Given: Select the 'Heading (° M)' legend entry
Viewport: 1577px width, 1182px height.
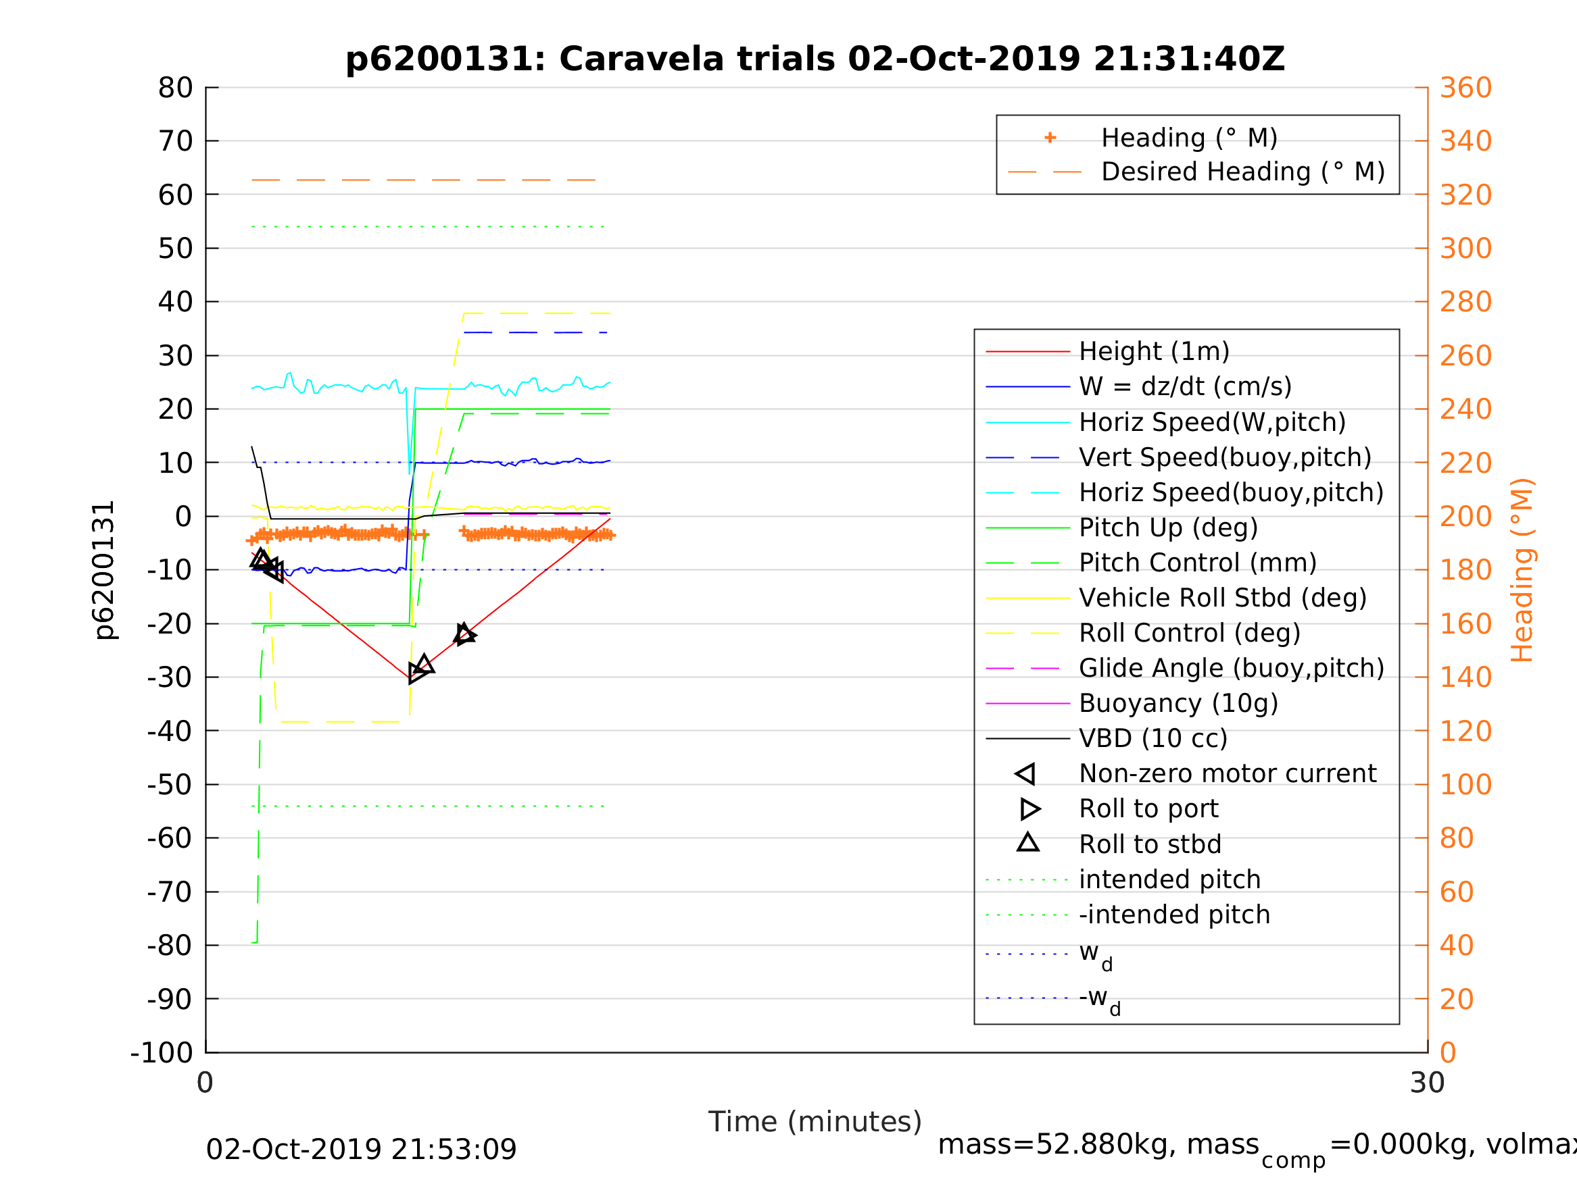Looking at the screenshot, I should pyautogui.click(x=1189, y=138).
